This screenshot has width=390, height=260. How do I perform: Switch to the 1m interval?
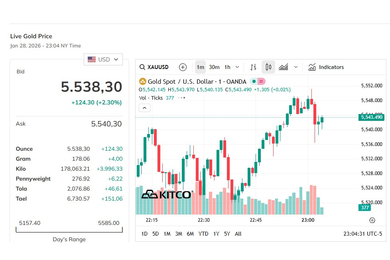[x=200, y=67]
